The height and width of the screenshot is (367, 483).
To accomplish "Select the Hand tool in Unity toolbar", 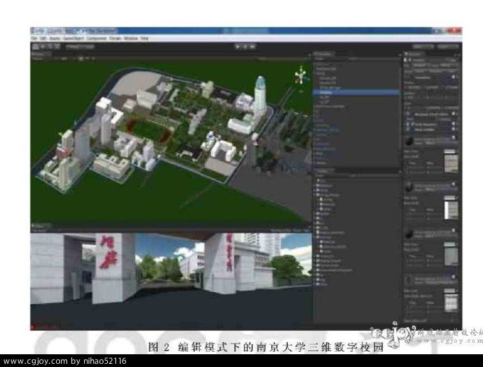I will click(36, 47).
